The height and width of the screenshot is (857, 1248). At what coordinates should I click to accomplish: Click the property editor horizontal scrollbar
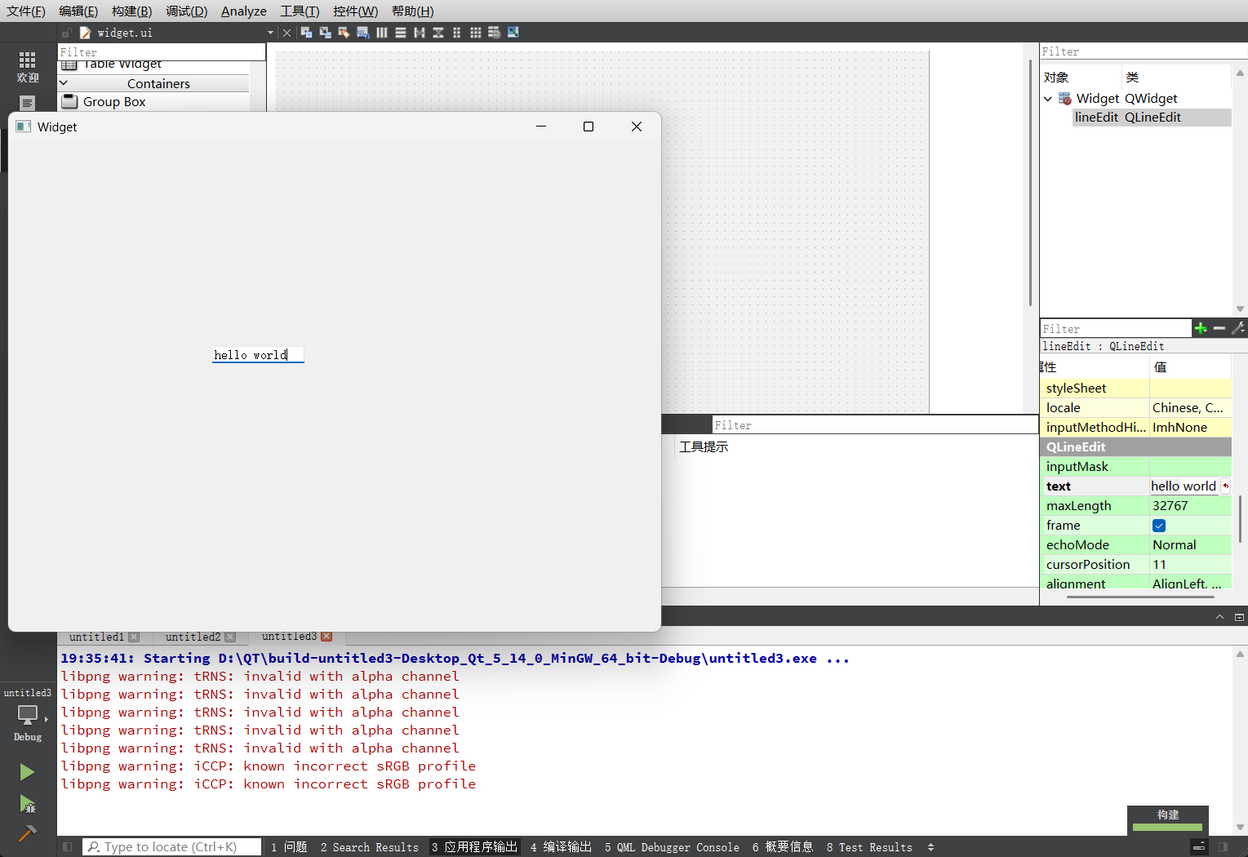[1140, 597]
